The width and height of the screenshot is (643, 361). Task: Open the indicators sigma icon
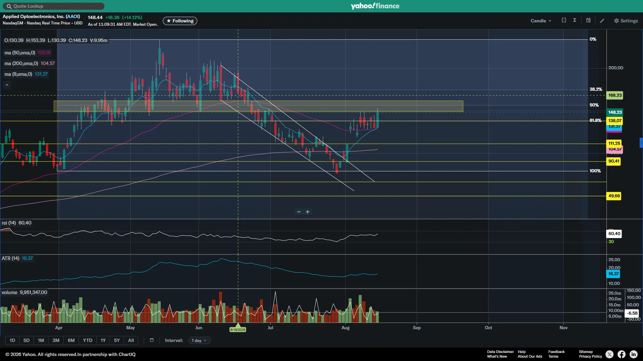[x=575, y=20]
